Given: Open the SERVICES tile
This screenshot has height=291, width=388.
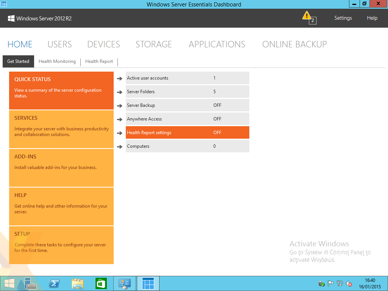Looking at the screenshot, I should point(61,129).
